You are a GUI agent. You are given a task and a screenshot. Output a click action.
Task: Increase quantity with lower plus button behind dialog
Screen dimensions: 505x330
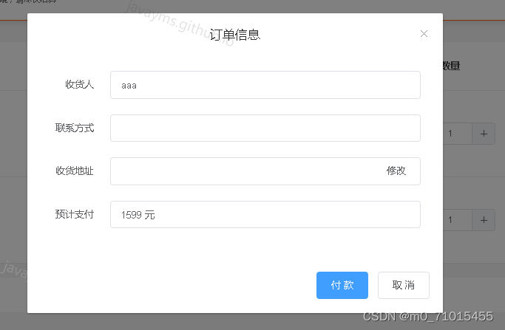(484, 220)
